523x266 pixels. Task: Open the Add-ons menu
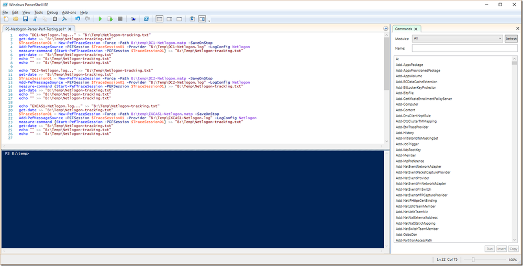(x=69, y=13)
